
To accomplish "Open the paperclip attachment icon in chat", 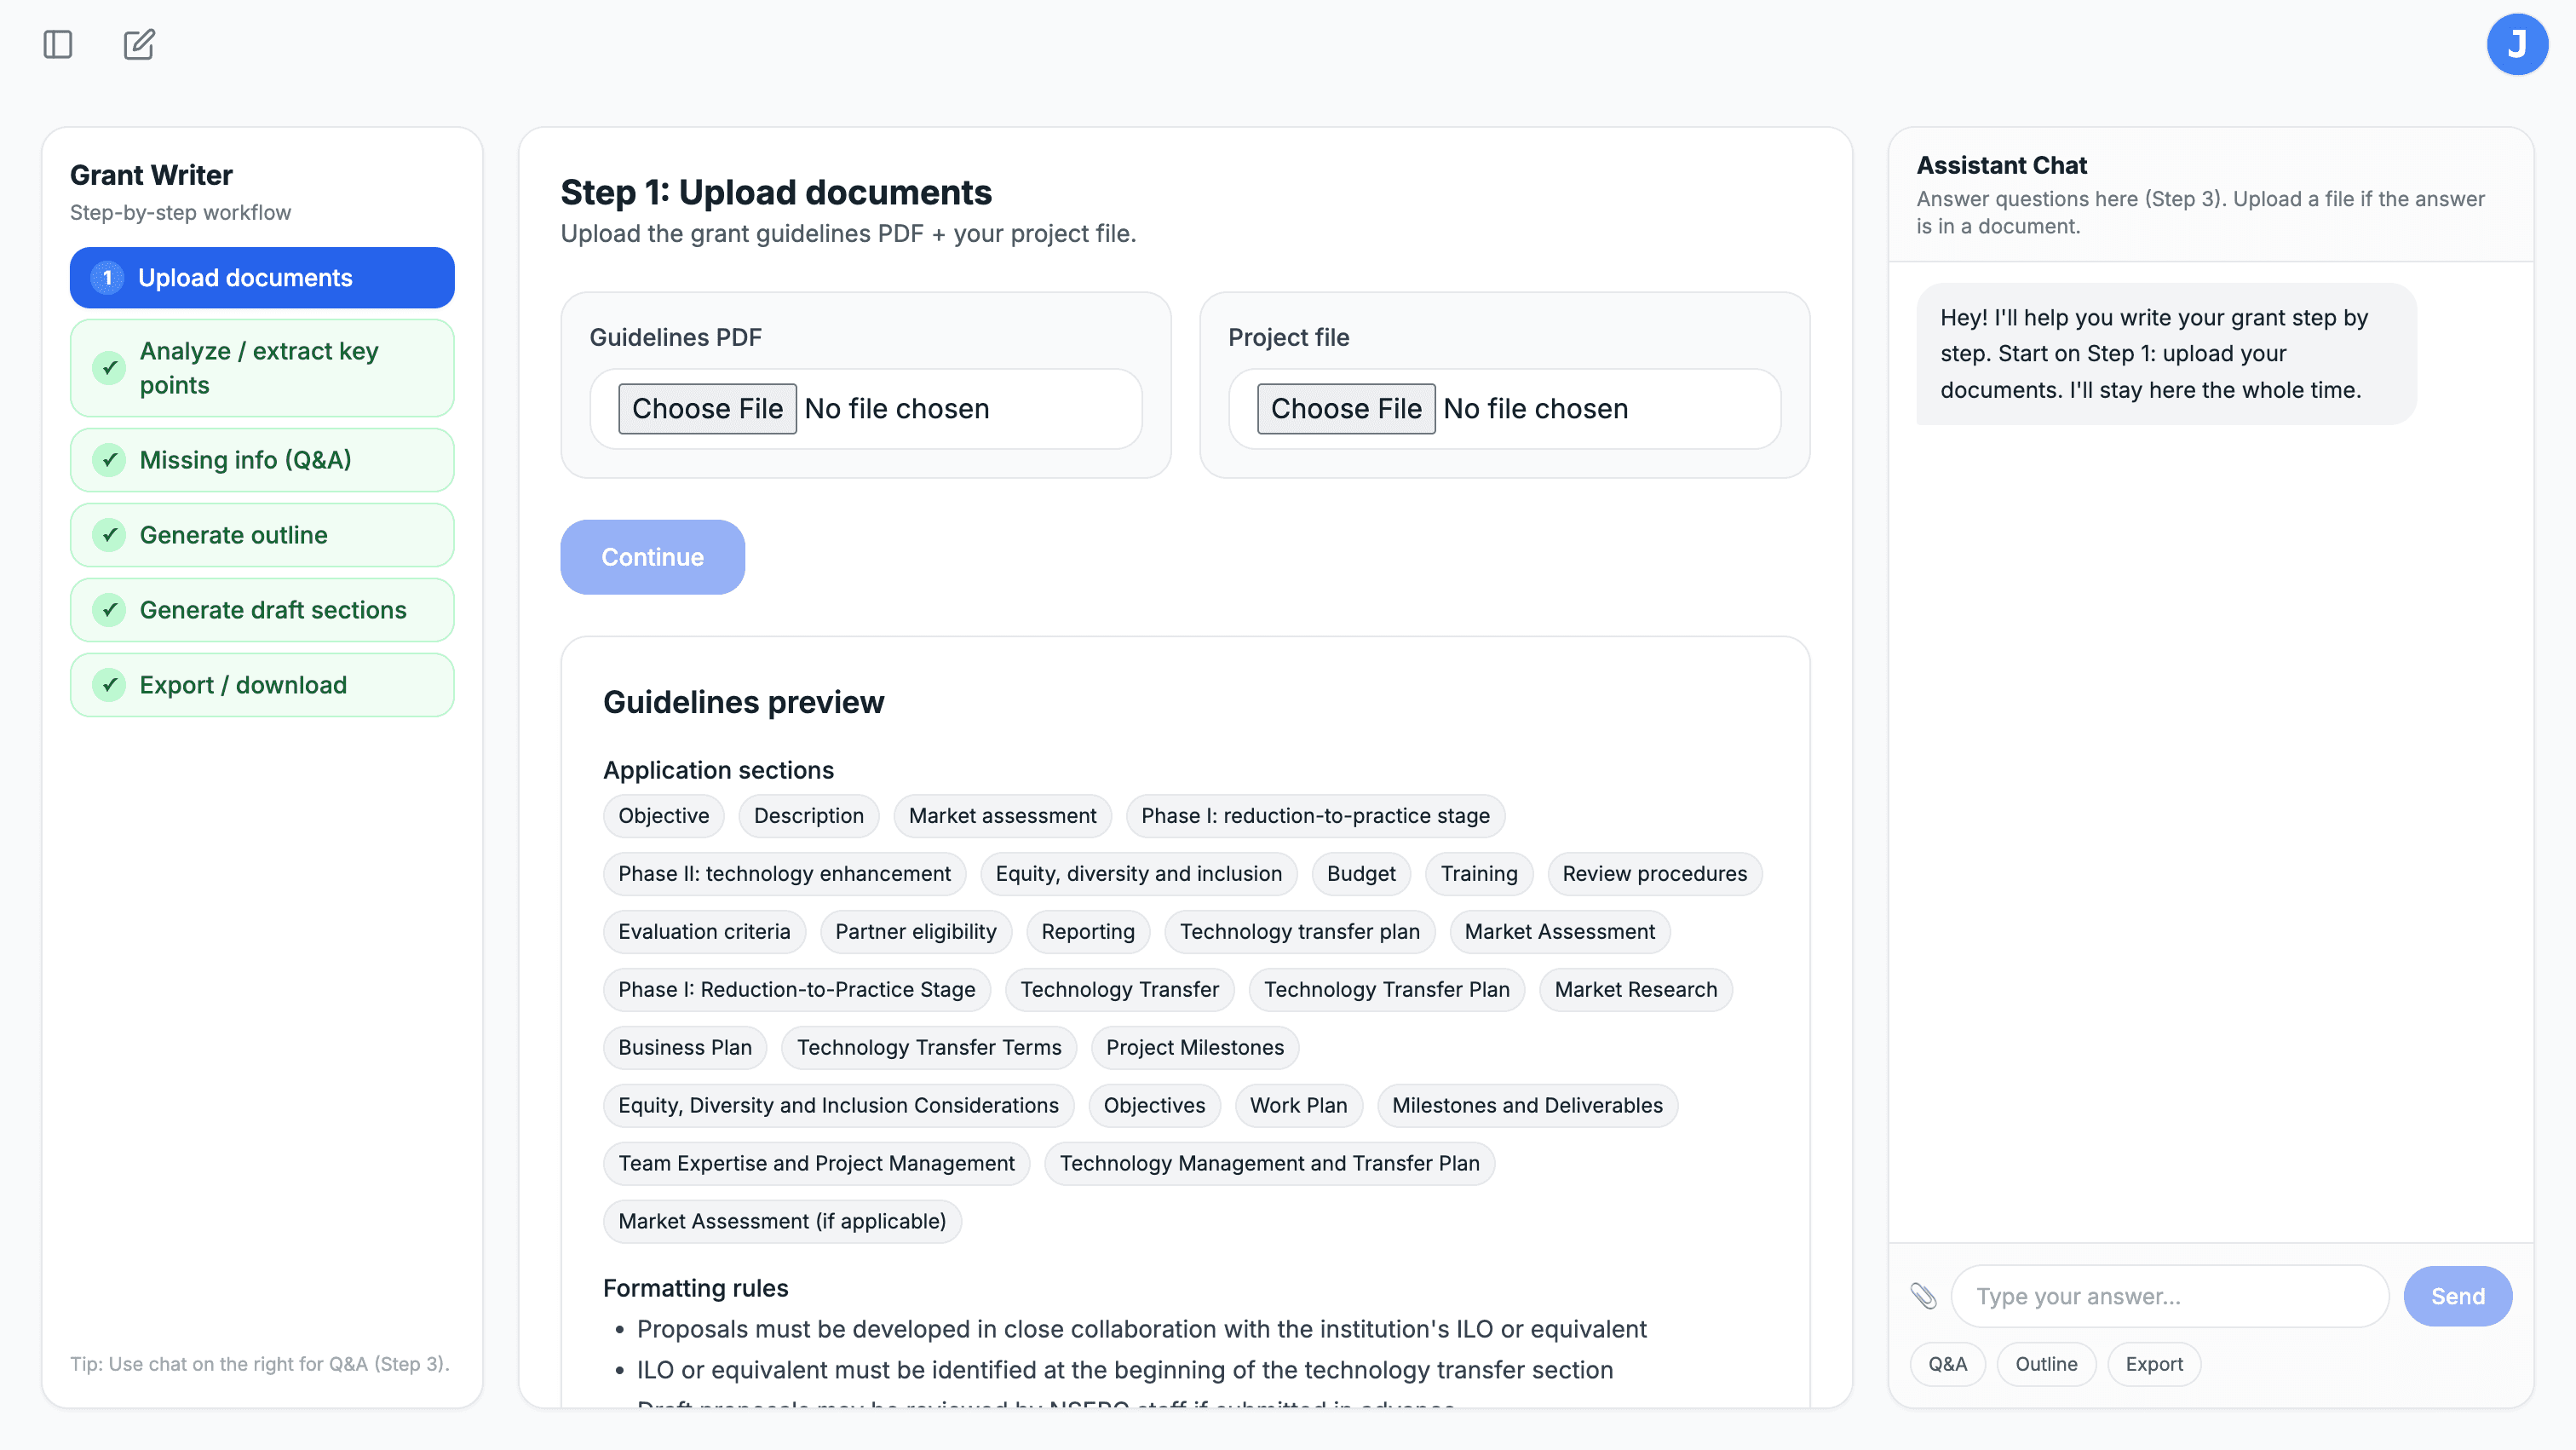I will 1925,1295.
